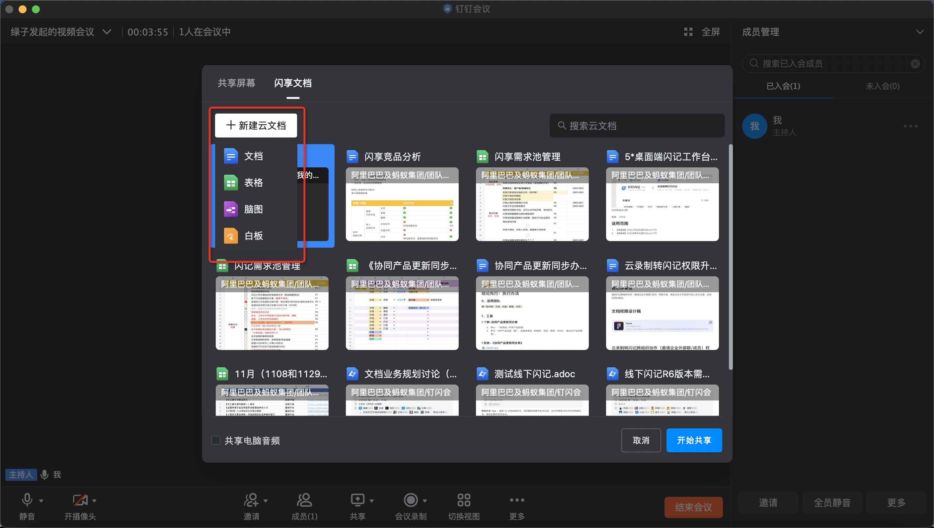Click the 全员静音 button

pyautogui.click(x=832, y=503)
